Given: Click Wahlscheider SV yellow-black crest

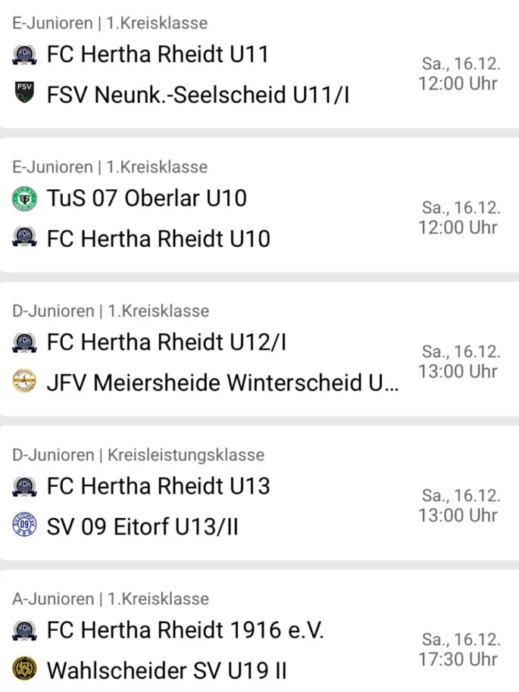Looking at the screenshot, I should click(x=24, y=669).
